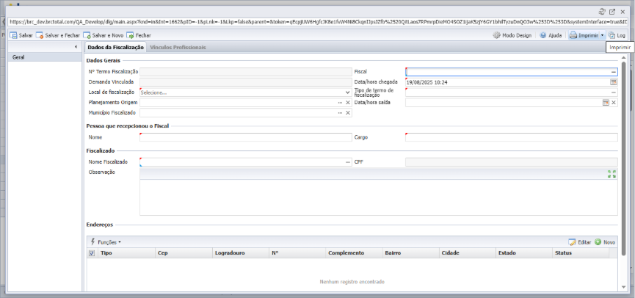635x298 pixels.
Task: Open the Ajuda help button
Action: coord(551,36)
